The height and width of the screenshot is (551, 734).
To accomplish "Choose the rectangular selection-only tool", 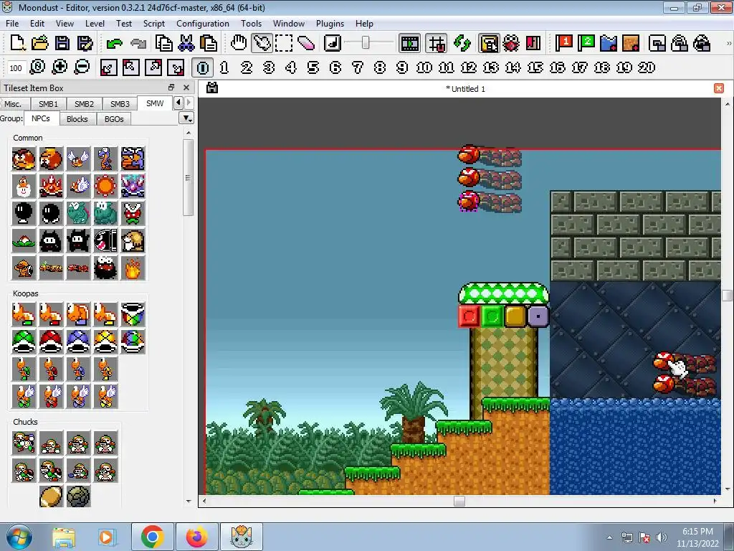I will click(284, 44).
